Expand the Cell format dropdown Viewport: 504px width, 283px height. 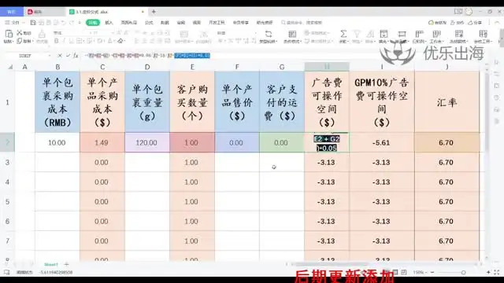pos(402,41)
